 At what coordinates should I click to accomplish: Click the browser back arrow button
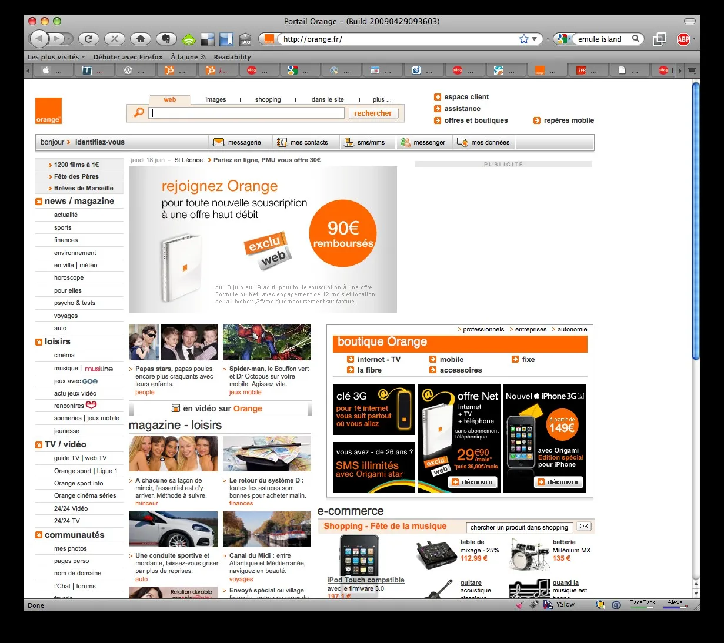click(x=39, y=39)
